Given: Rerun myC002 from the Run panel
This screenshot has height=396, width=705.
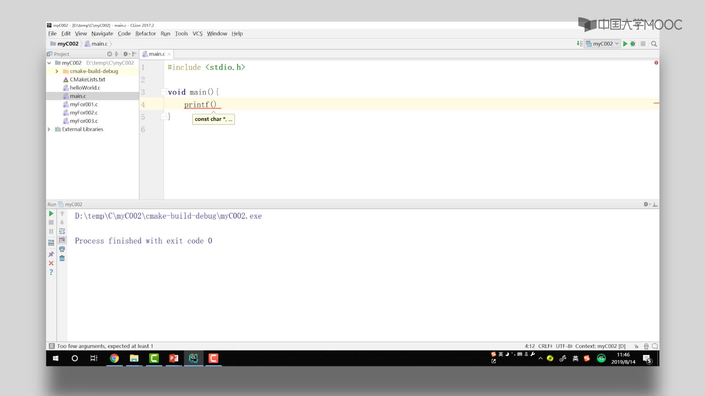Looking at the screenshot, I should tap(51, 213).
